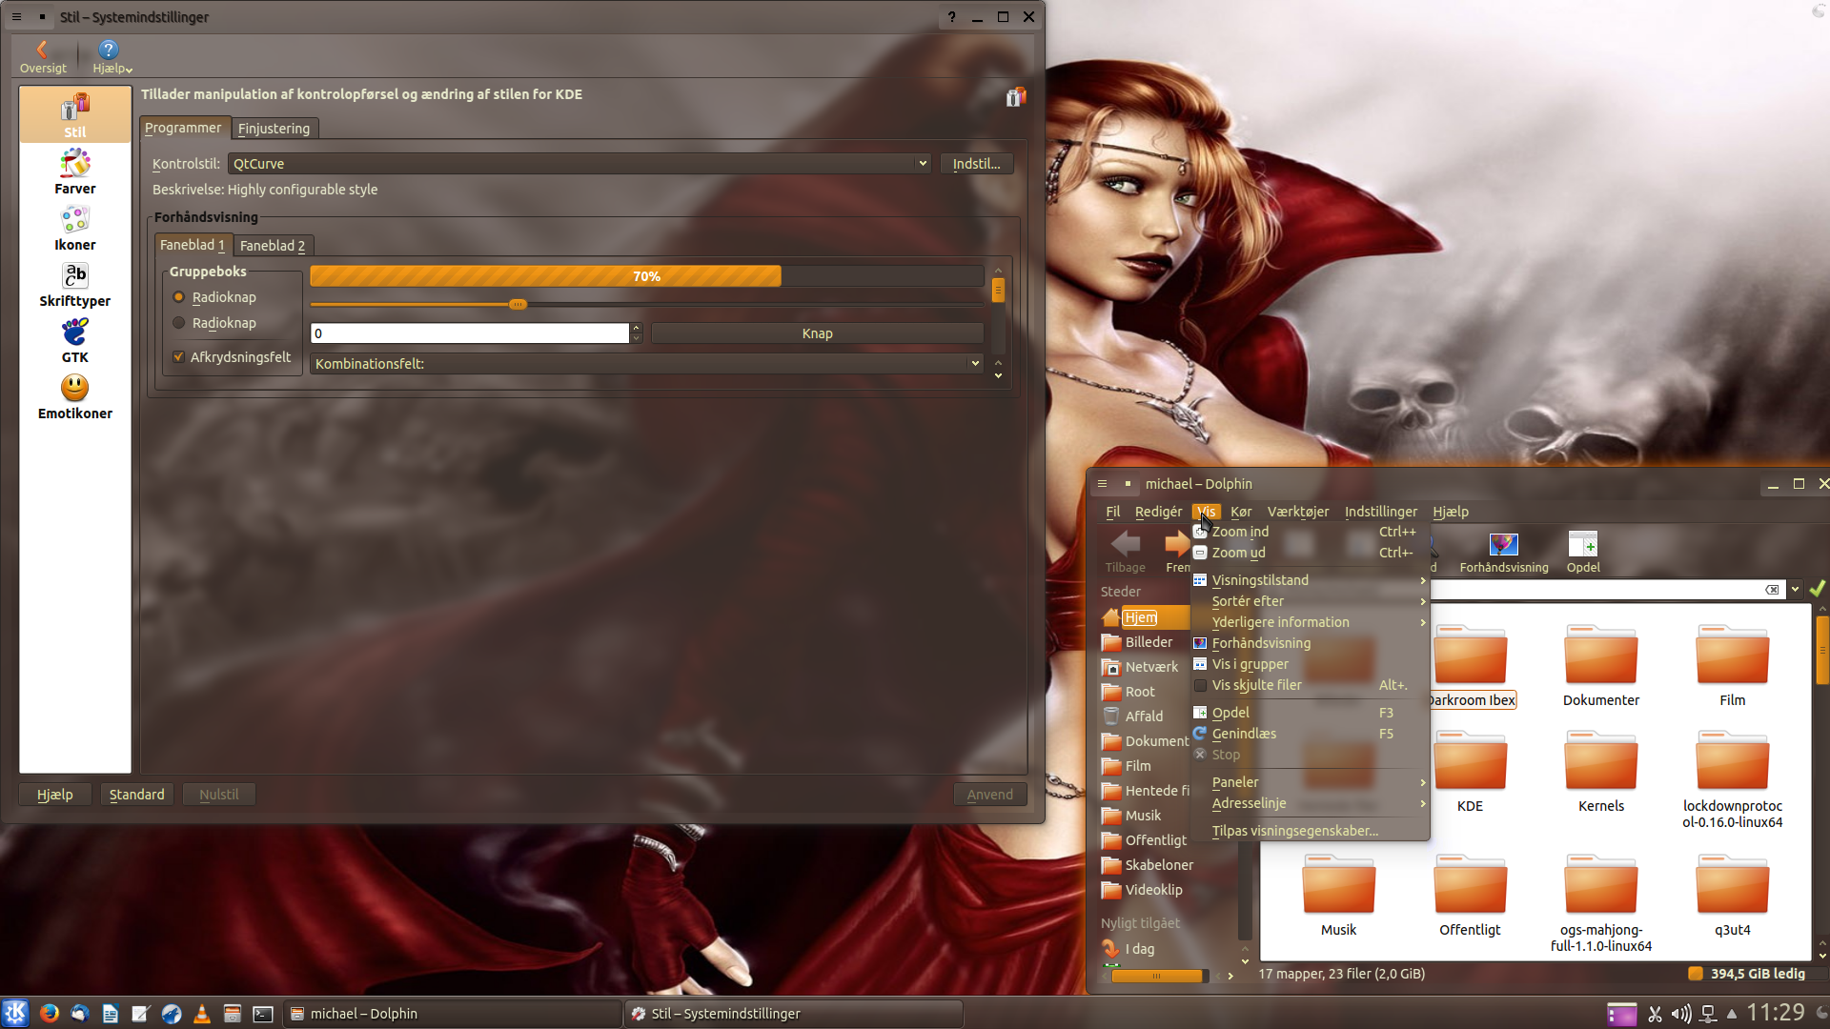
Task: Toggle Forhåndsvisning in the Vis menu
Action: (x=1310, y=643)
